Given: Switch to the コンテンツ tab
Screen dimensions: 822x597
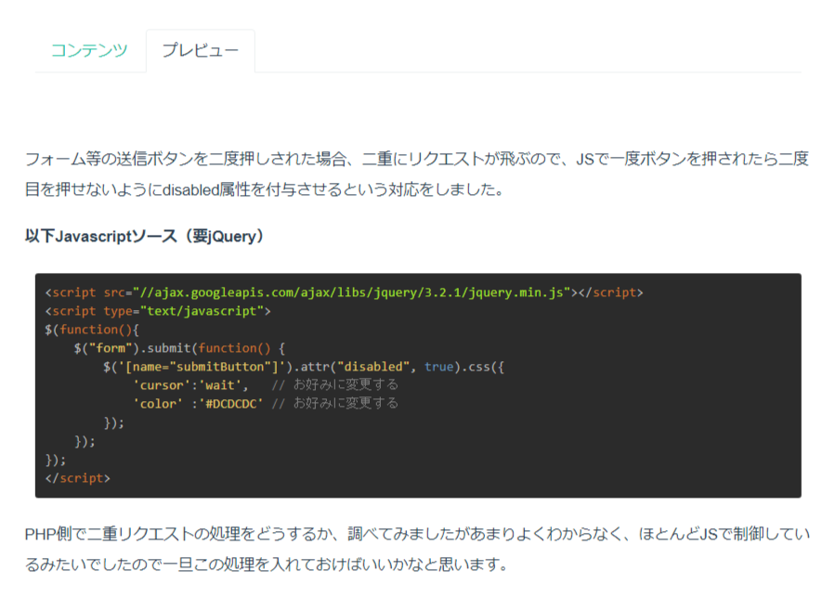Looking at the screenshot, I should (x=90, y=50).
